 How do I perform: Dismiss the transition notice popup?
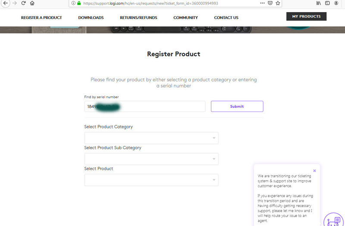pos(314,171)
